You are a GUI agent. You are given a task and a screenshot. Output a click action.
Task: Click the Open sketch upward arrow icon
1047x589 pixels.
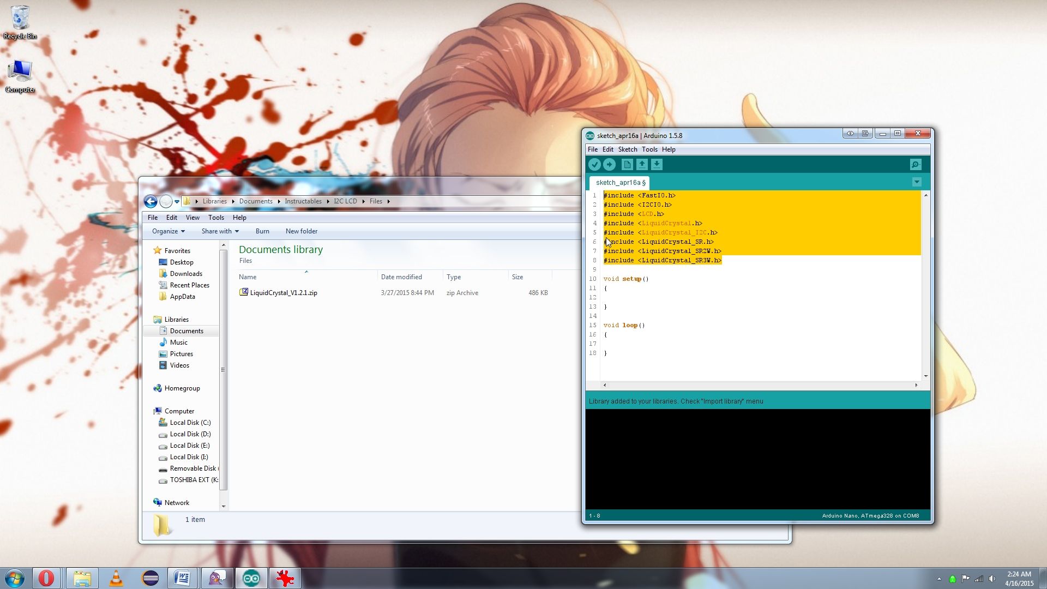point(642,164)
